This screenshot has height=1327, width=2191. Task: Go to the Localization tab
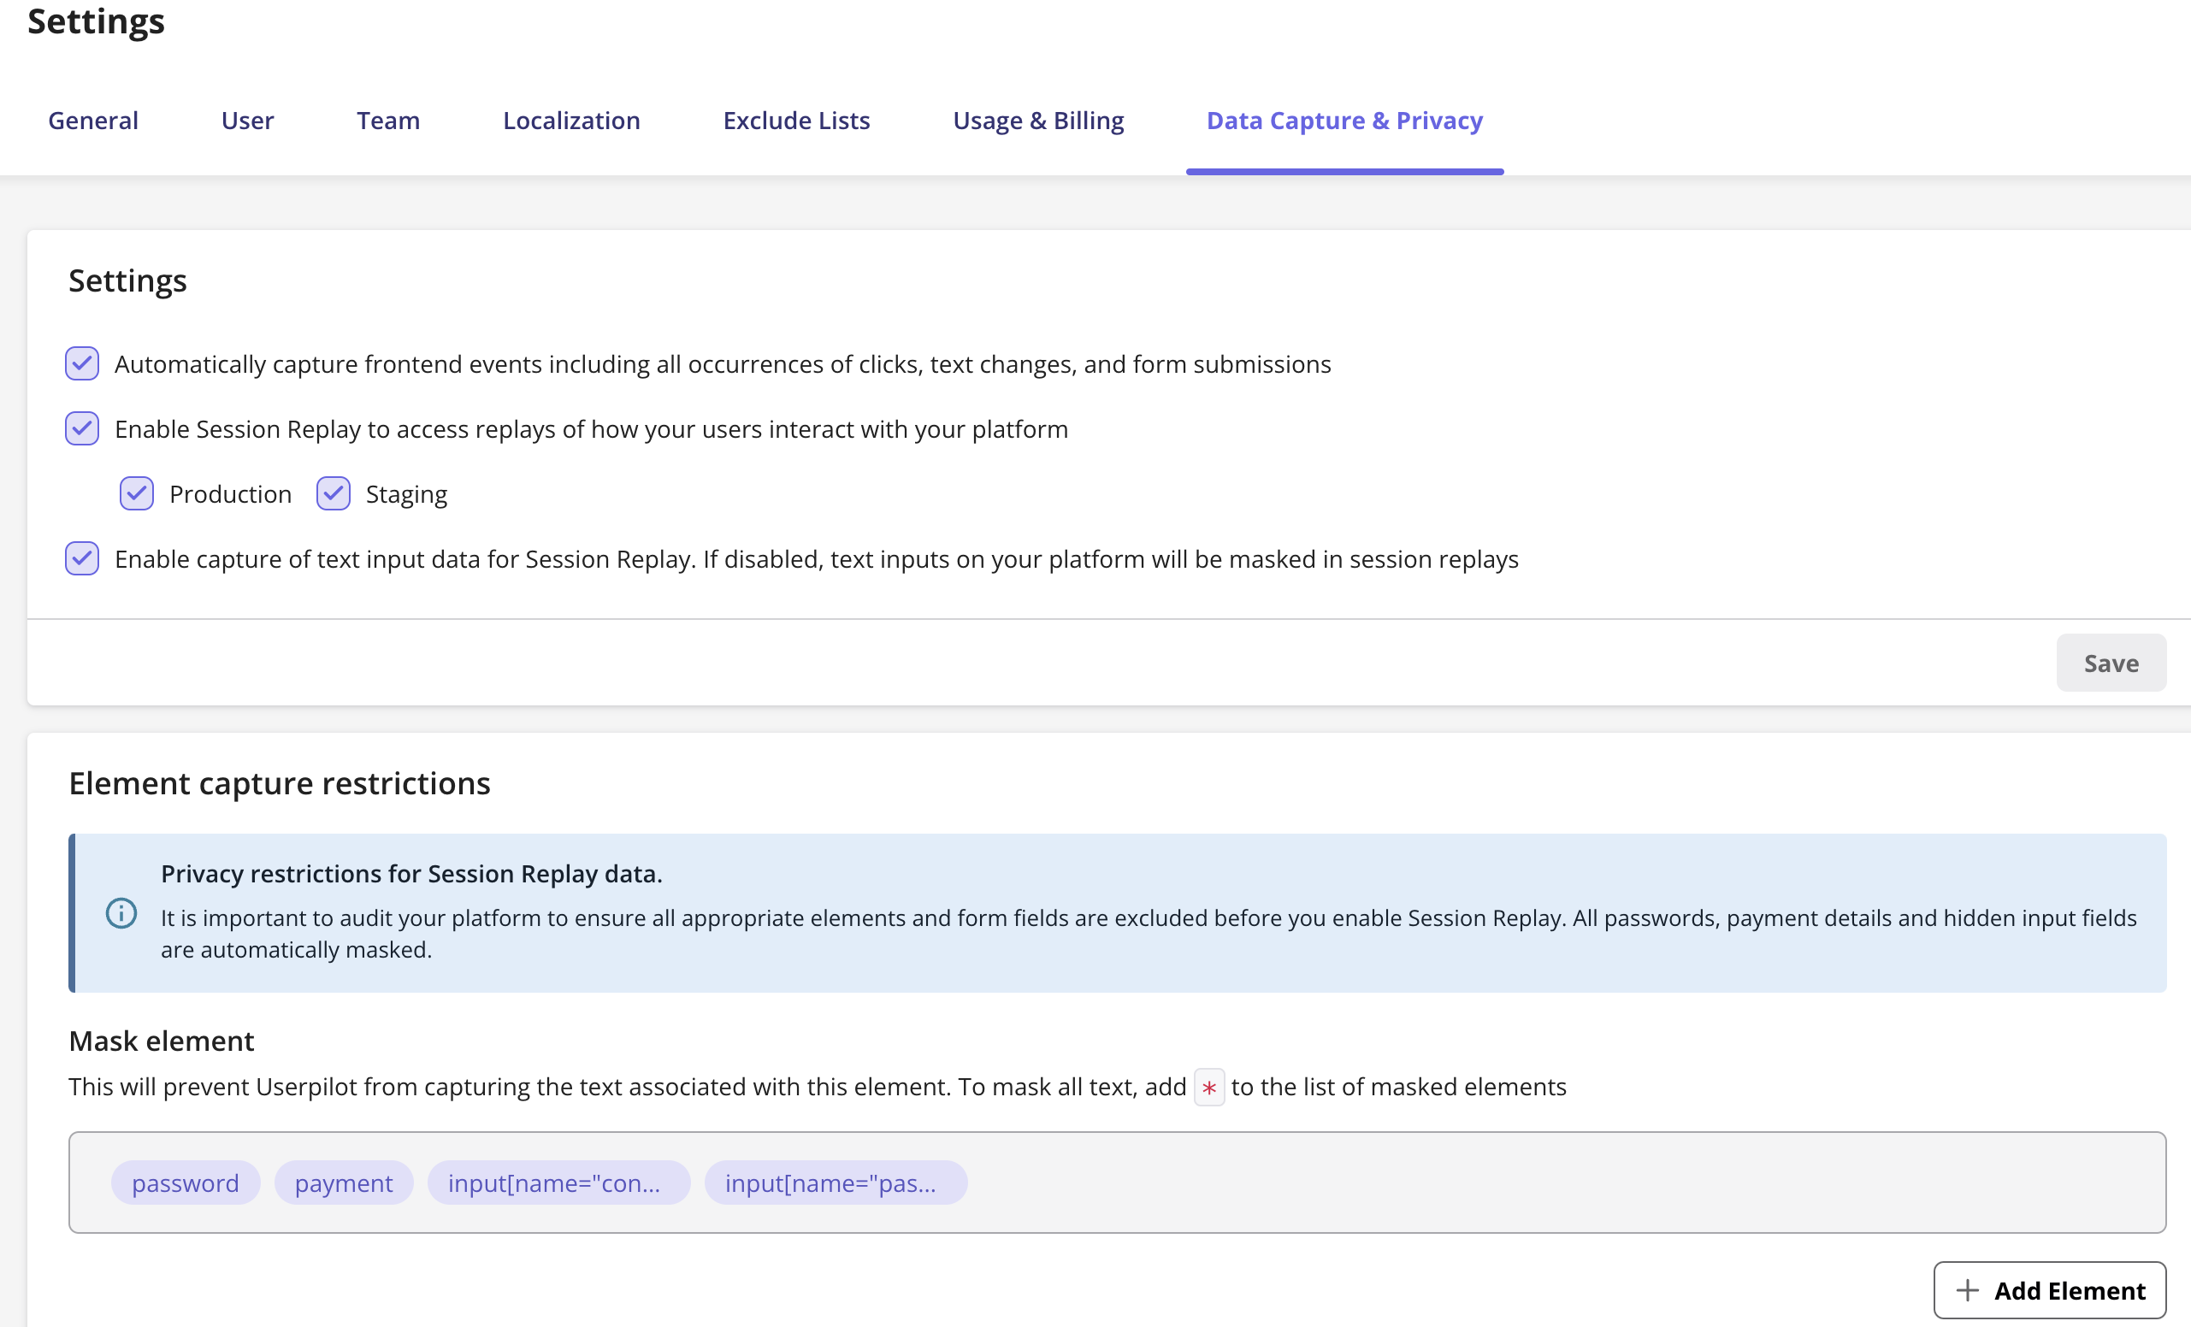pos(571,120)
